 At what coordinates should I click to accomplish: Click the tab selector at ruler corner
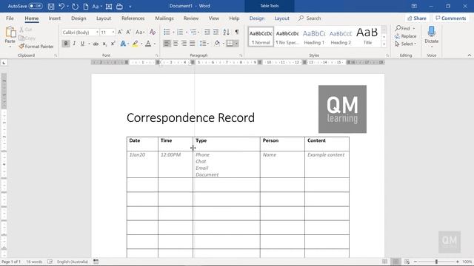[4, 63]
